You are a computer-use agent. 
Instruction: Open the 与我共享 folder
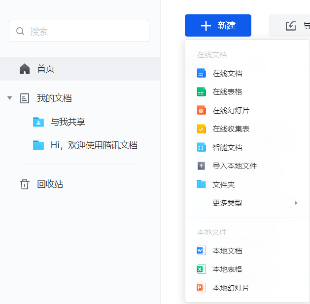(68, 122)
